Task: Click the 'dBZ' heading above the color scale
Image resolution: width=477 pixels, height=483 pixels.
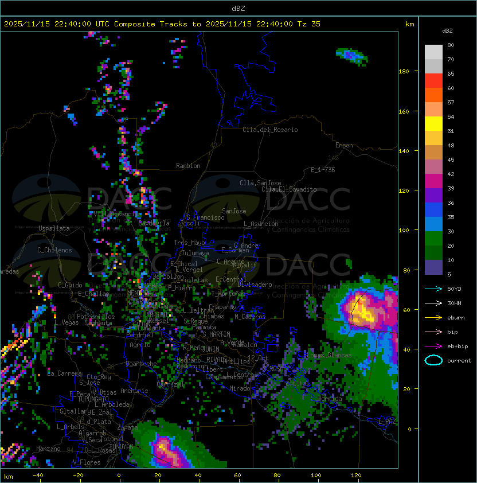Action: tap(447, 31)
